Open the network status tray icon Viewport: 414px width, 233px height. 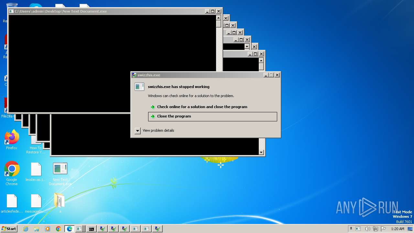coord(376,229)
